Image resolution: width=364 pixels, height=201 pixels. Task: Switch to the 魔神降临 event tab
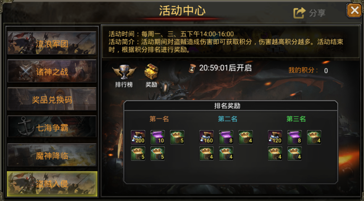pyautogui.click(x=52, y=155)
